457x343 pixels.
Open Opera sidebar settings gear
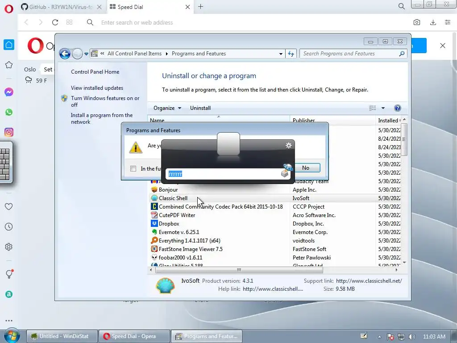click(x=9, y=247)
